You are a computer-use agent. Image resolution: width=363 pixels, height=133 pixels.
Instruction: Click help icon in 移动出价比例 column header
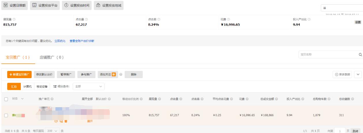(x=141, y=99)
